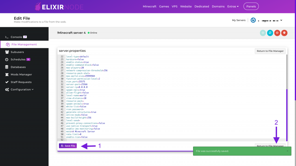The width and height of the screenshot is (296, 166).
Task: Click the File Management icon
Action: [x=8, y=45]
